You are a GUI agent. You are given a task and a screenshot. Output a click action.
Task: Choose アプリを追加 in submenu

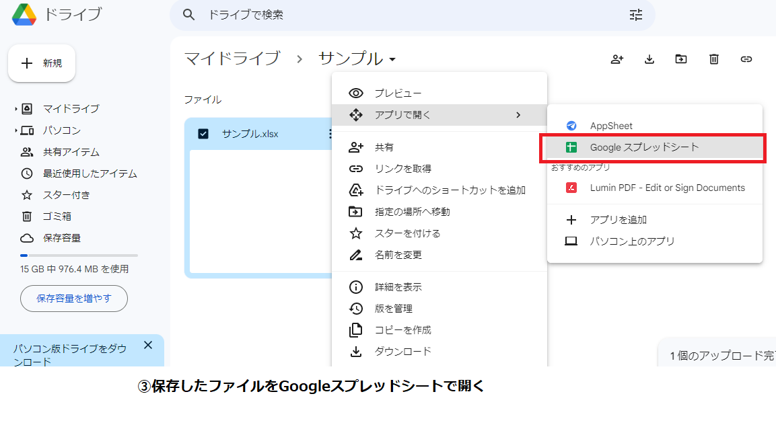[655, 220]
